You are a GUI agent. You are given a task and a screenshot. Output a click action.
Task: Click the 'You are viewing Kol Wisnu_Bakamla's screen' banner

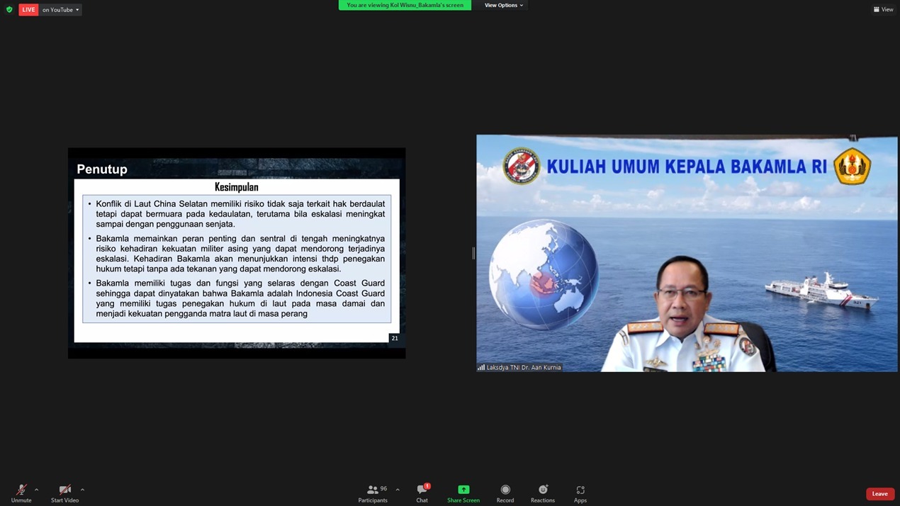(405, 5)
